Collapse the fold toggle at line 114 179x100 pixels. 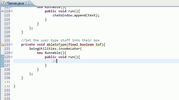coord(11,11)
